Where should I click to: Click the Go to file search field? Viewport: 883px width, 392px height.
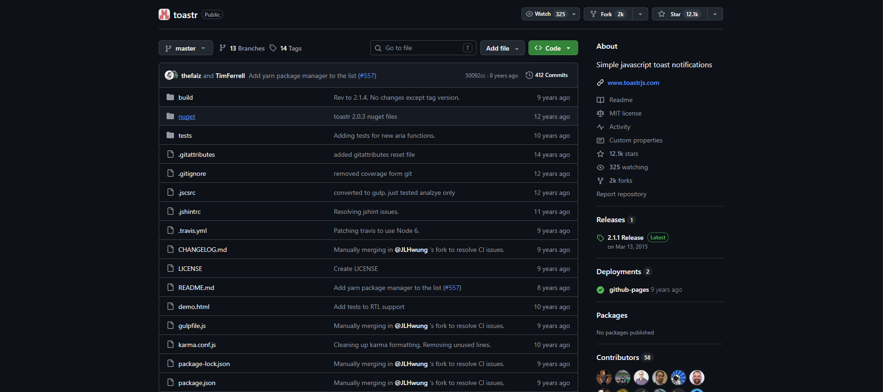(x=423, y=48)
